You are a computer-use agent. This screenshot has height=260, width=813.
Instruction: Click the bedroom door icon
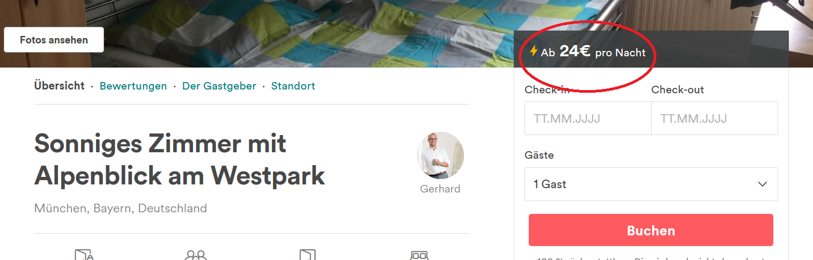coord(307,255)
